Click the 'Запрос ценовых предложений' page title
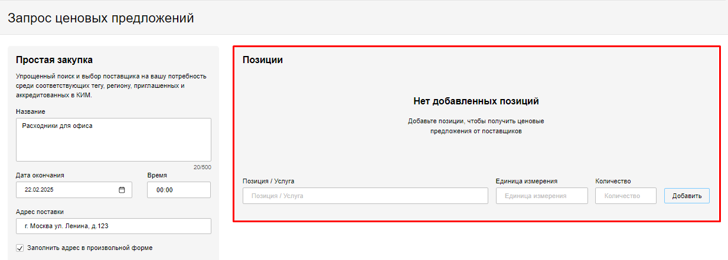The width and height of the screenshot is (728, 260). pos(101,18)
